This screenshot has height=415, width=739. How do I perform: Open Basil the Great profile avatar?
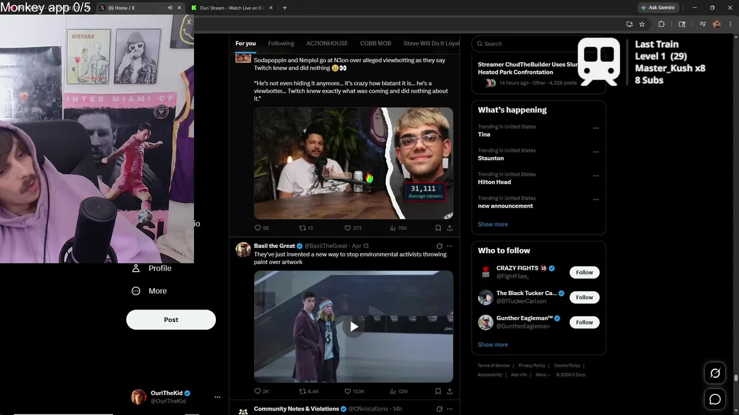click(x=243, y=250)
